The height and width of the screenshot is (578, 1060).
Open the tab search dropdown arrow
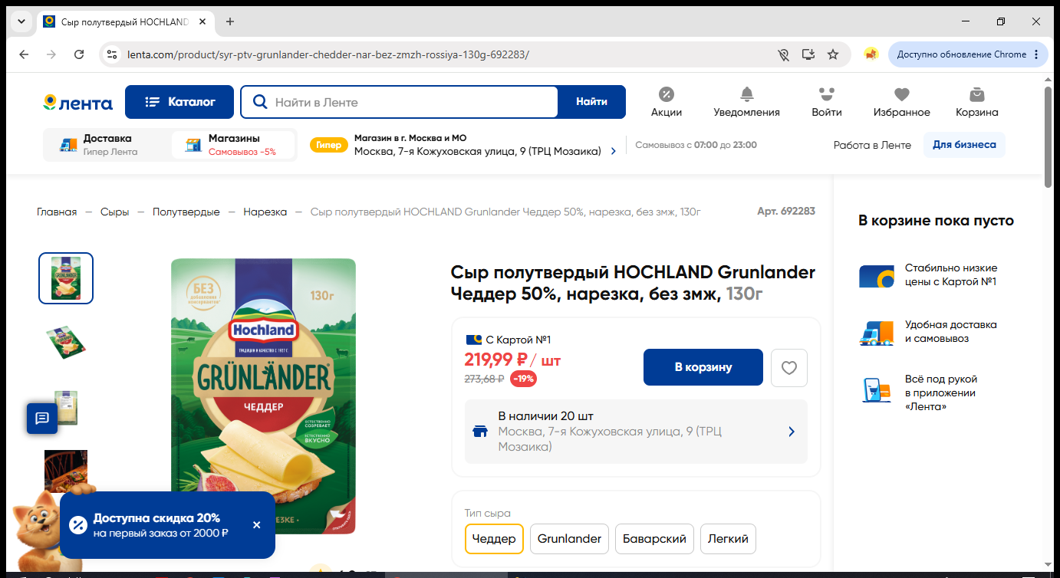pyautogui.click(x=21, y=21)
